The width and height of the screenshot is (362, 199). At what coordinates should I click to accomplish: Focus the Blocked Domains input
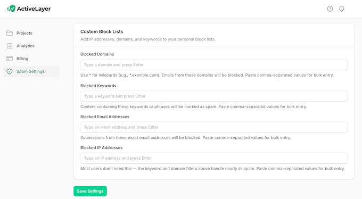214,64
